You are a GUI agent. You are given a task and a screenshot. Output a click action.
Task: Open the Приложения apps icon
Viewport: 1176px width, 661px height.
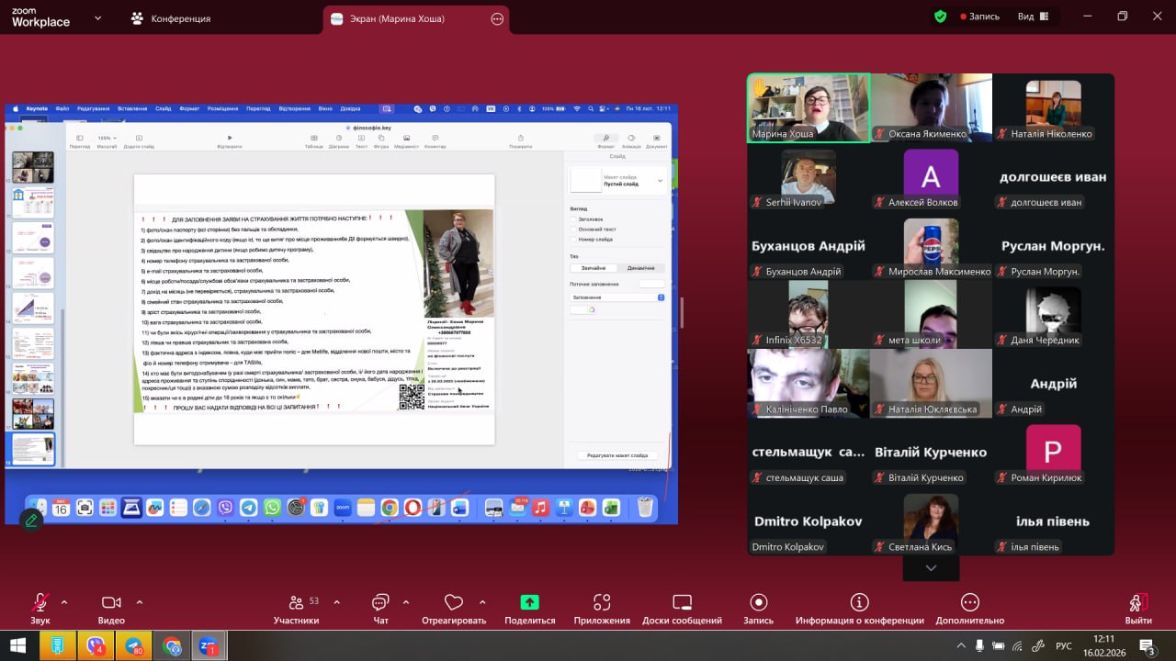point(602,603)
